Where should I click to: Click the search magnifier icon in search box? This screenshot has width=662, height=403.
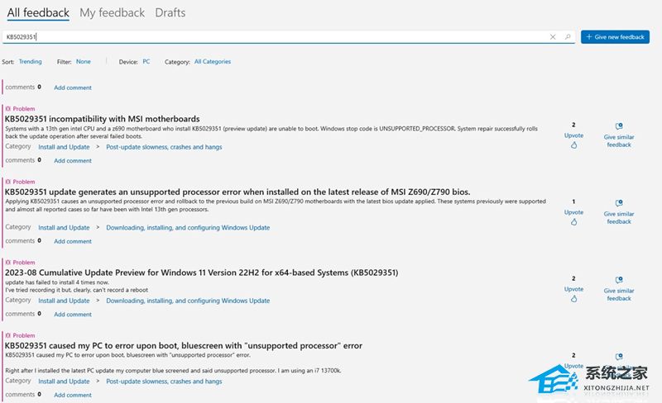[x=568, y=37]
